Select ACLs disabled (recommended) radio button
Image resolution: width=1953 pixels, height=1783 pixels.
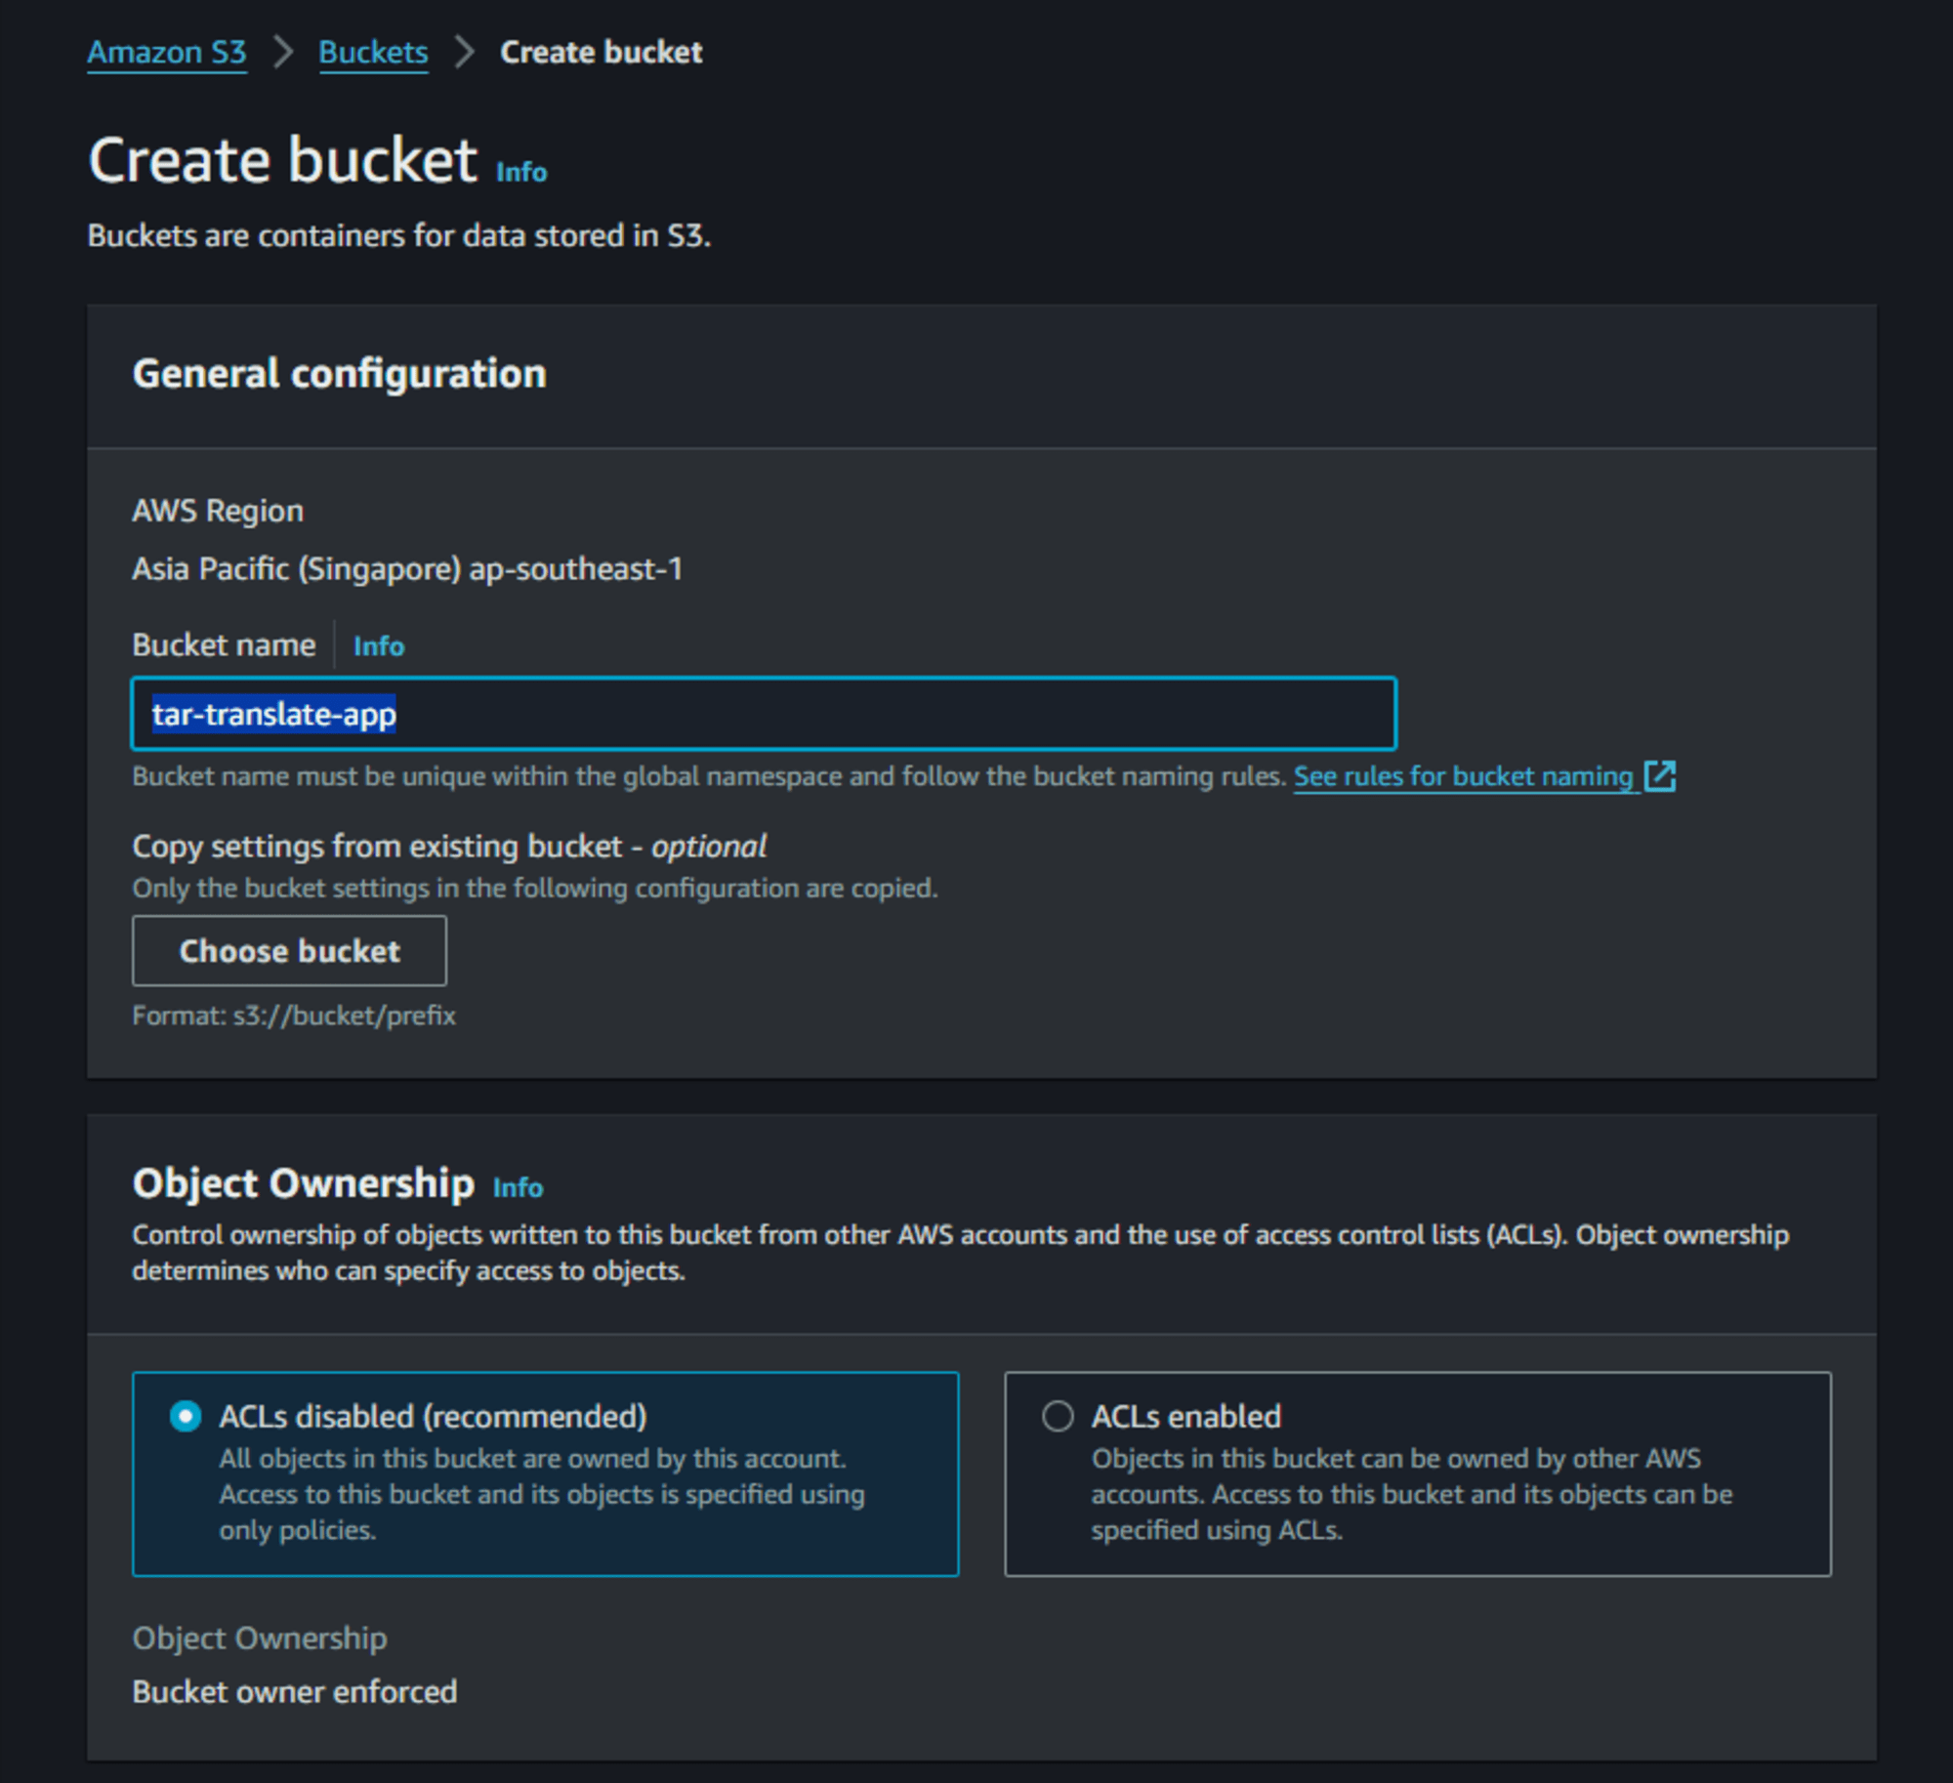pos(186,1416)
